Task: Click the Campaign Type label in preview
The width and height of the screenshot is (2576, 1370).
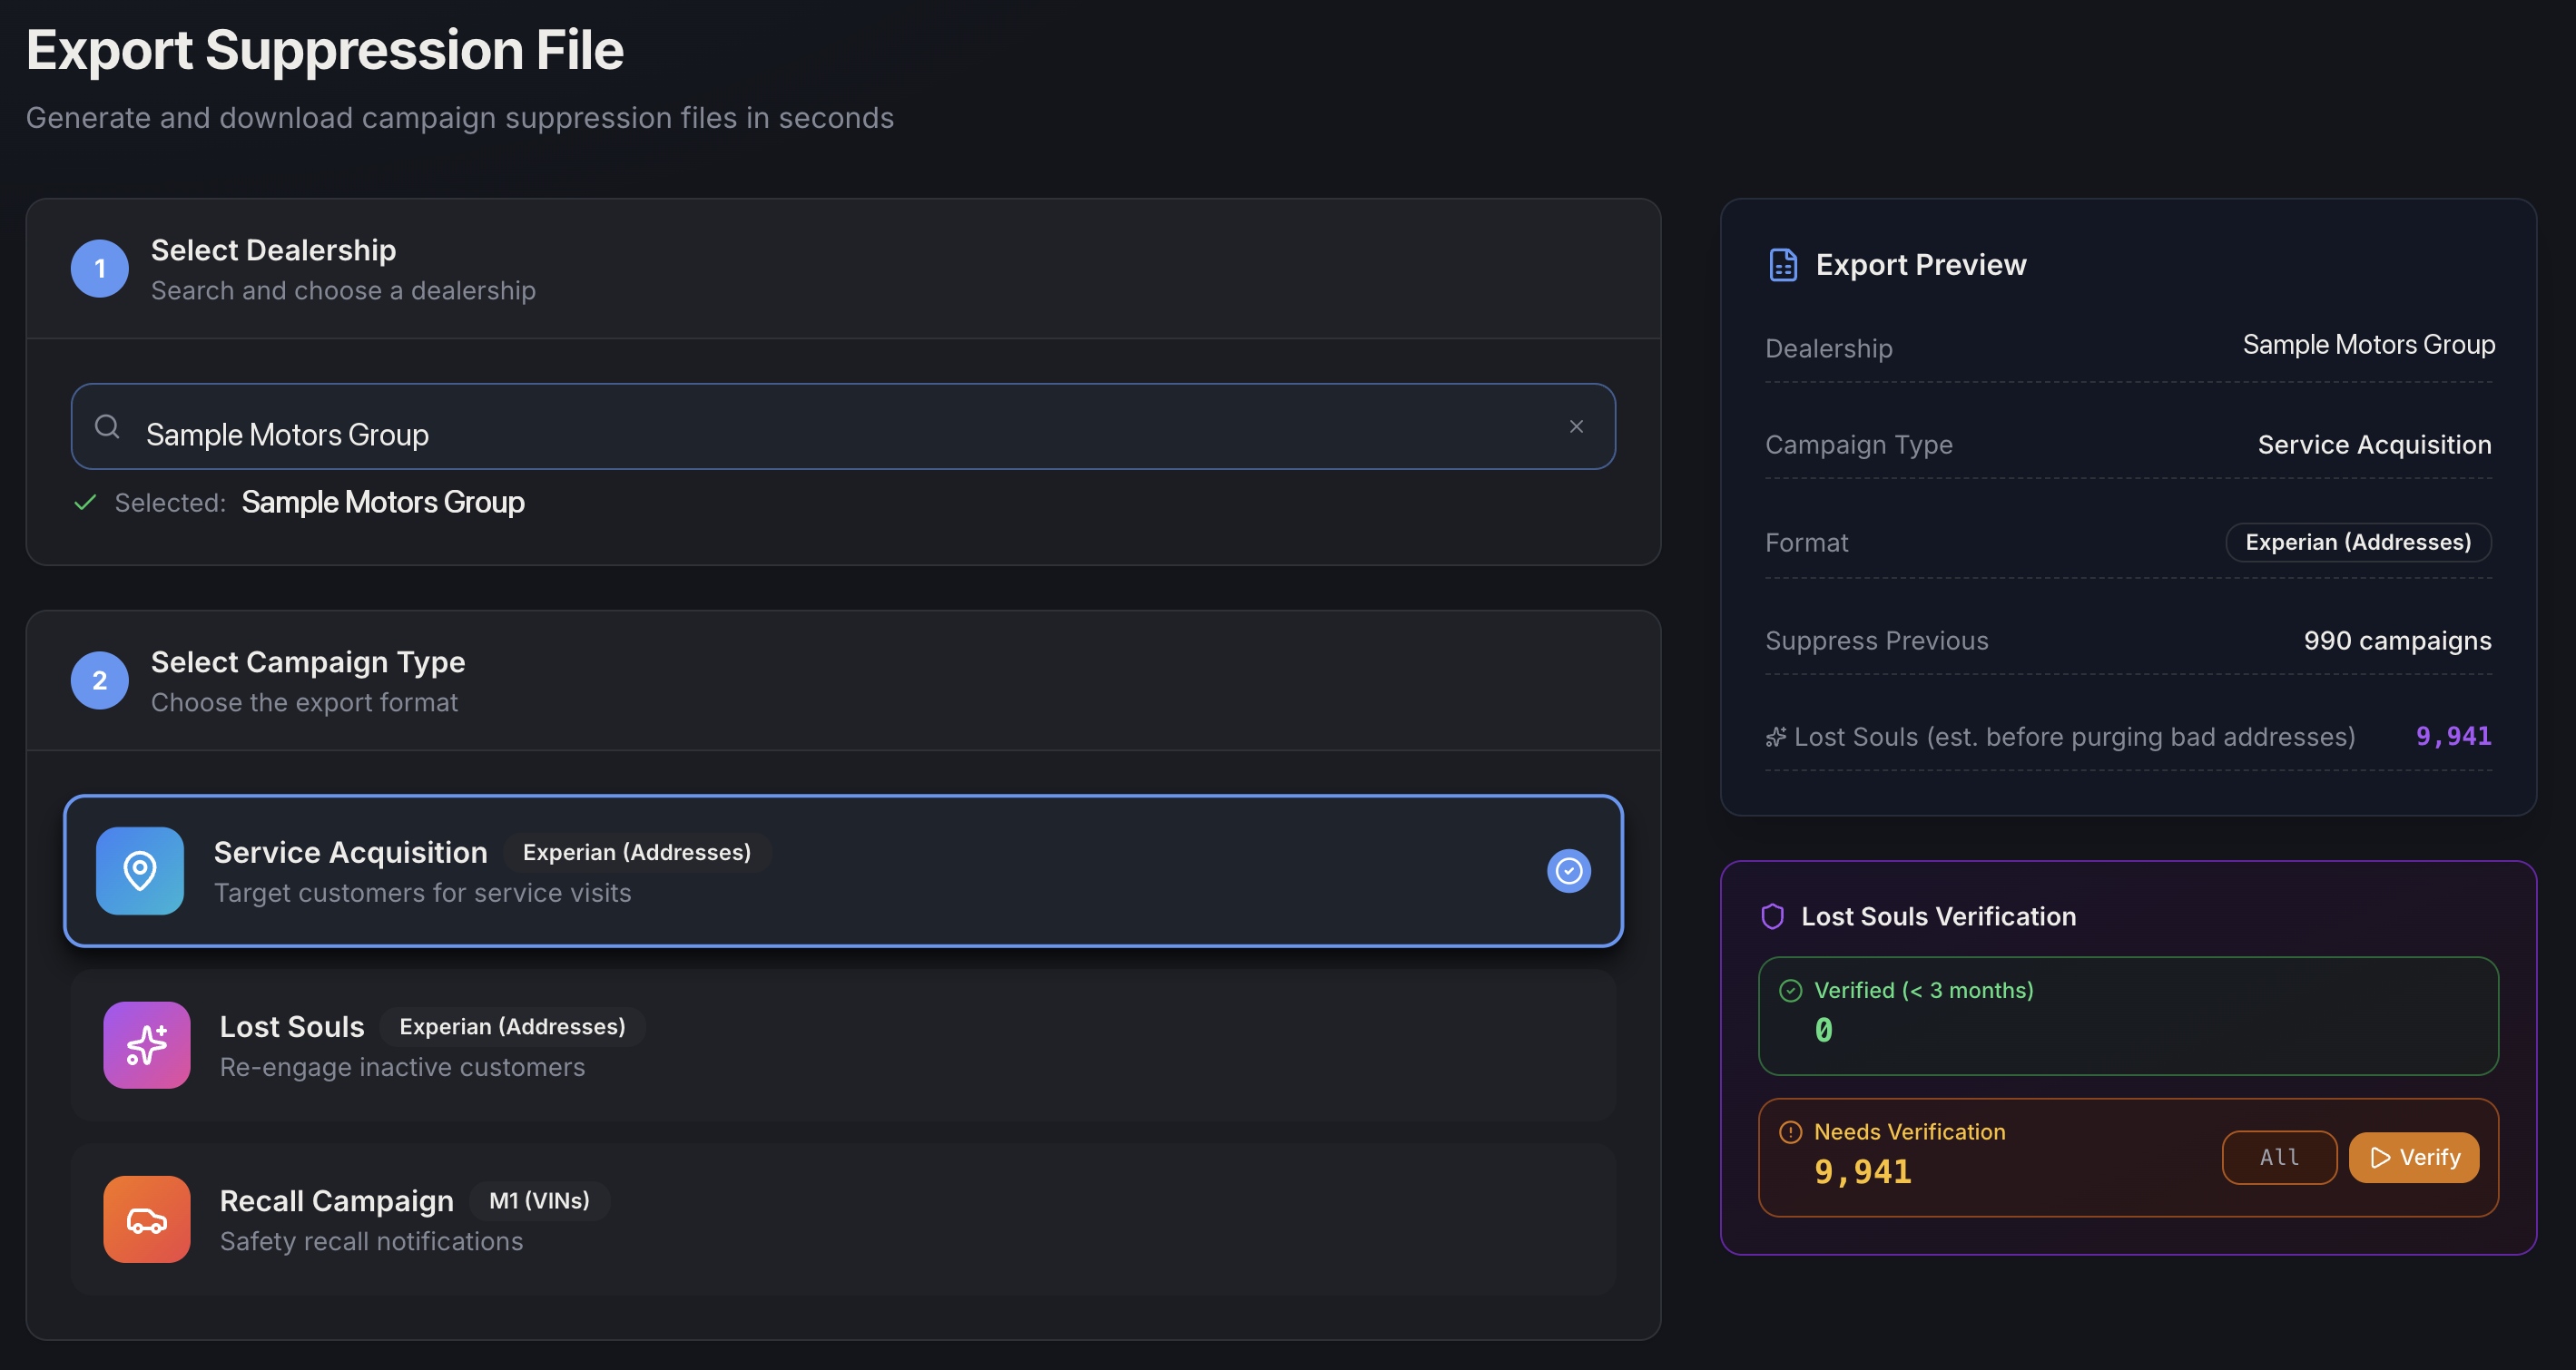Action: coord(1858,445)
